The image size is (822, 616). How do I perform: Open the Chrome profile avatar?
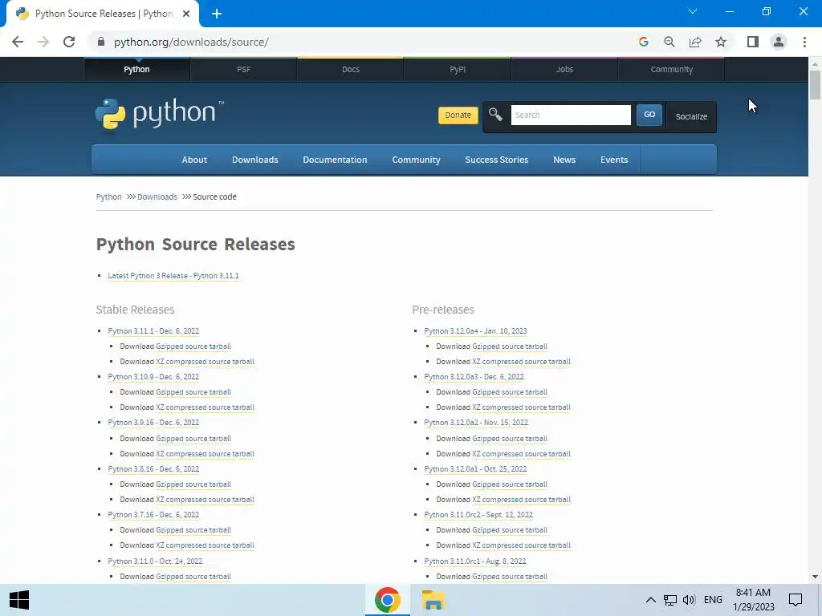tap(779, 42)
